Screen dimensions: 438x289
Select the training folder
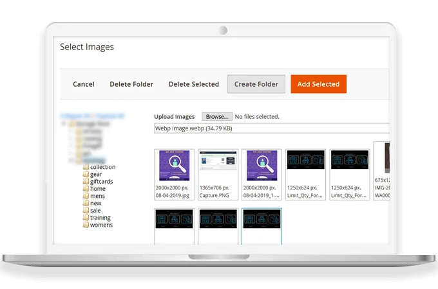(100, 218)
